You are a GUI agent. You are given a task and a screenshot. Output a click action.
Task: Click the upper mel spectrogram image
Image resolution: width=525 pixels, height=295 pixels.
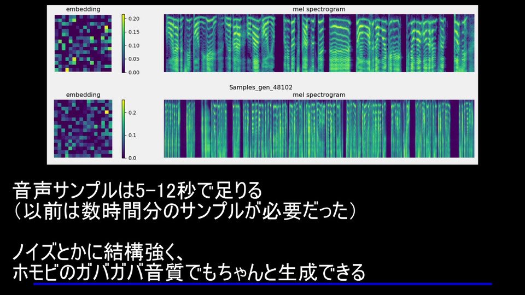pos(319,43)
